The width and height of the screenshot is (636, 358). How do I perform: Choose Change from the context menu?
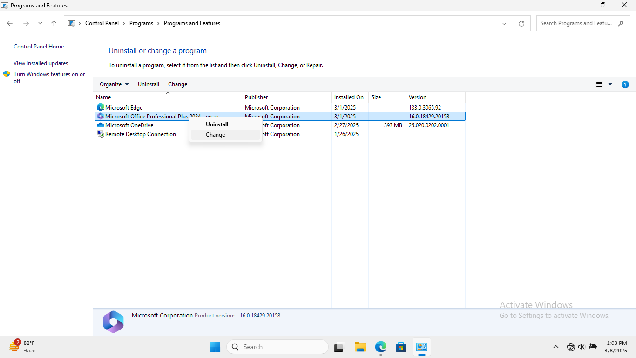[225, 135]
